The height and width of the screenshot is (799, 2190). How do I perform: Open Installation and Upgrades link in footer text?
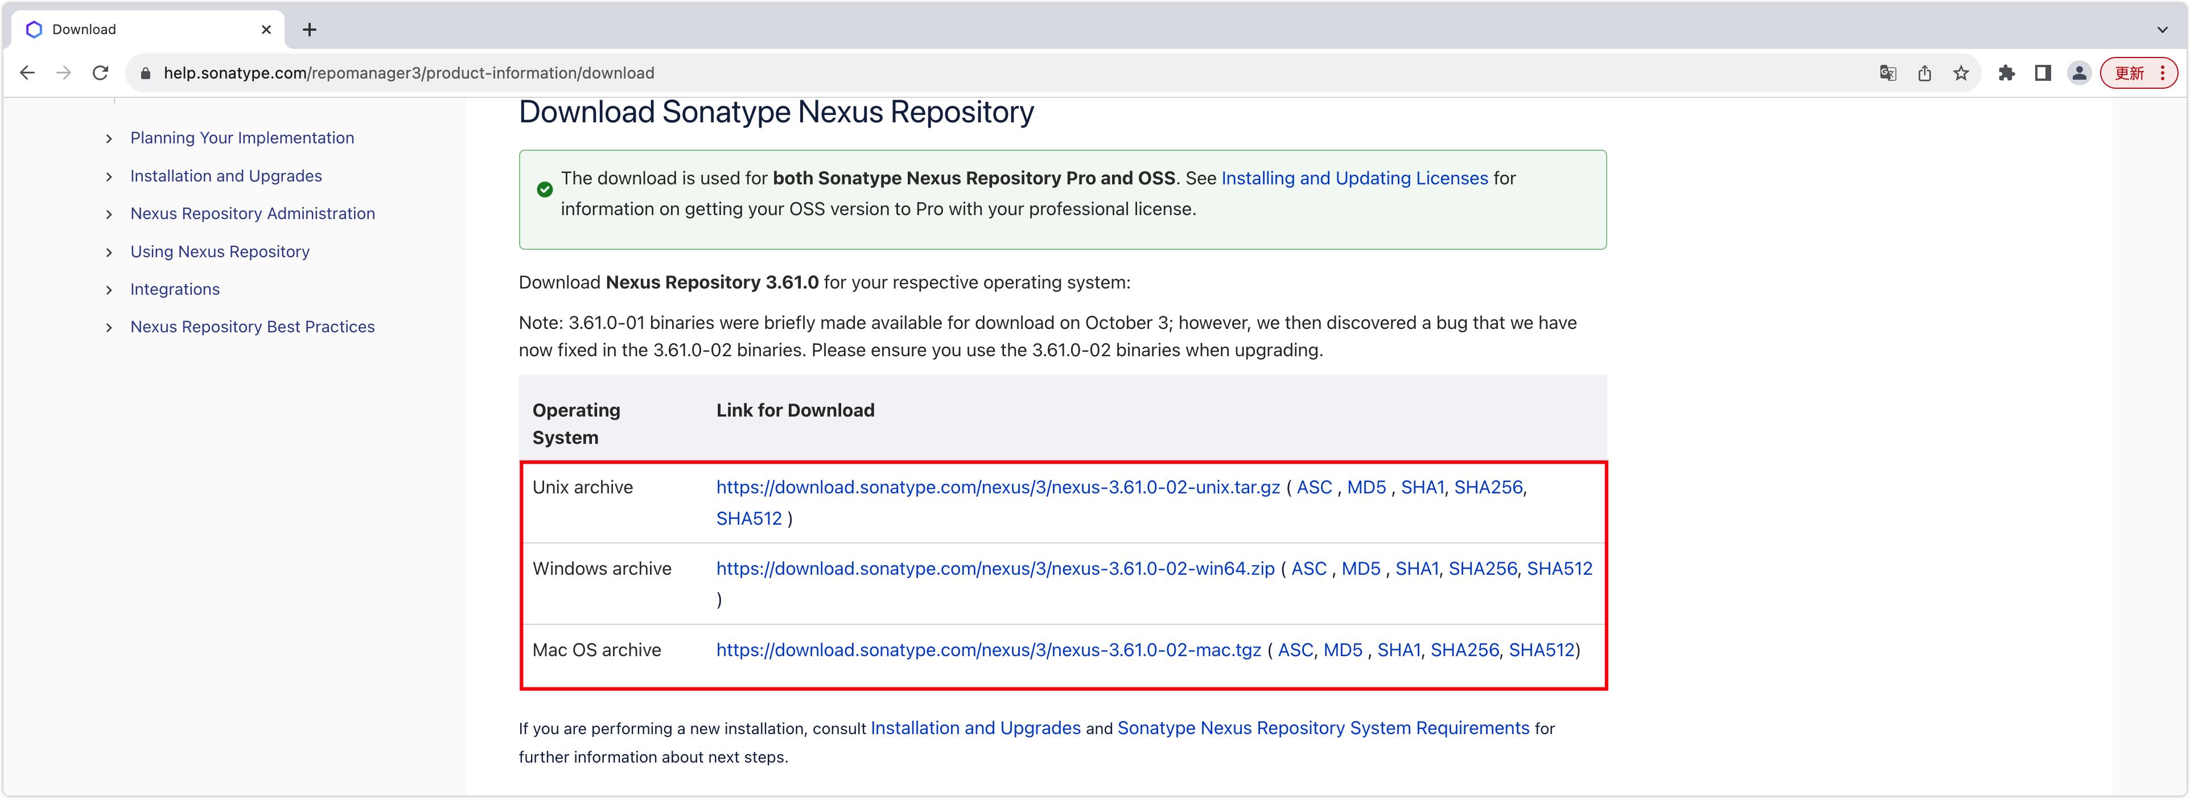(x=976, y=728)
